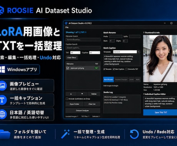Click the batch caption T icon

(3, 100)
